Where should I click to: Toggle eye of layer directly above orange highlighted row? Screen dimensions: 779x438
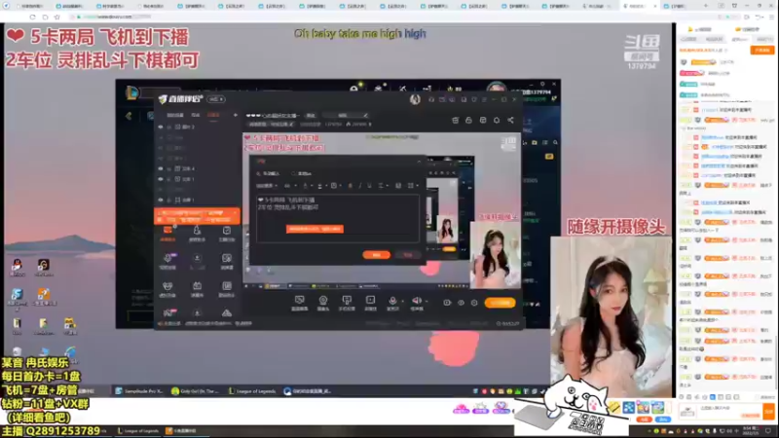coord(161,200)
